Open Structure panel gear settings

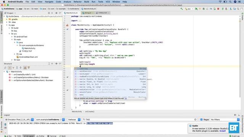tap(56, 64)
